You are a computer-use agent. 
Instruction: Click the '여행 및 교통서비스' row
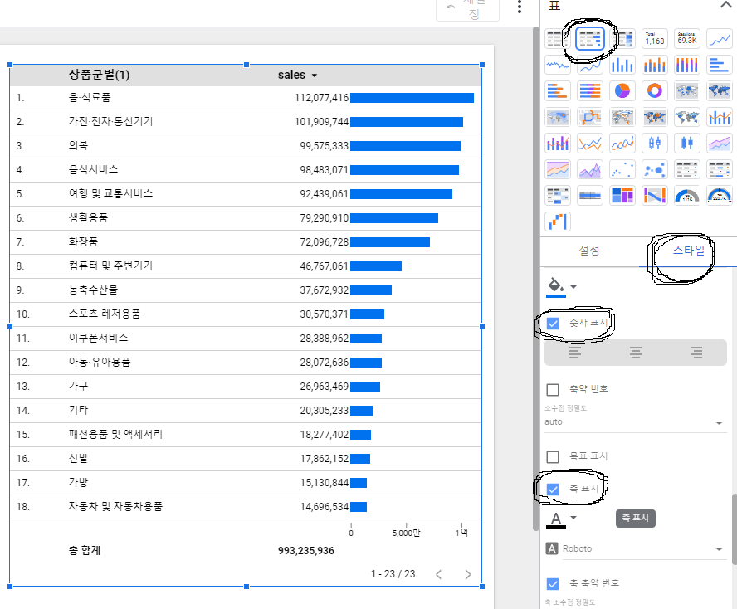(246, 193)
